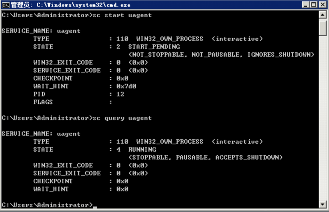Click the NOT_STOPPABLE, NOT_PAUSABLE line
Viewport: 329px width, 212px height.
(x=221, y=55)
